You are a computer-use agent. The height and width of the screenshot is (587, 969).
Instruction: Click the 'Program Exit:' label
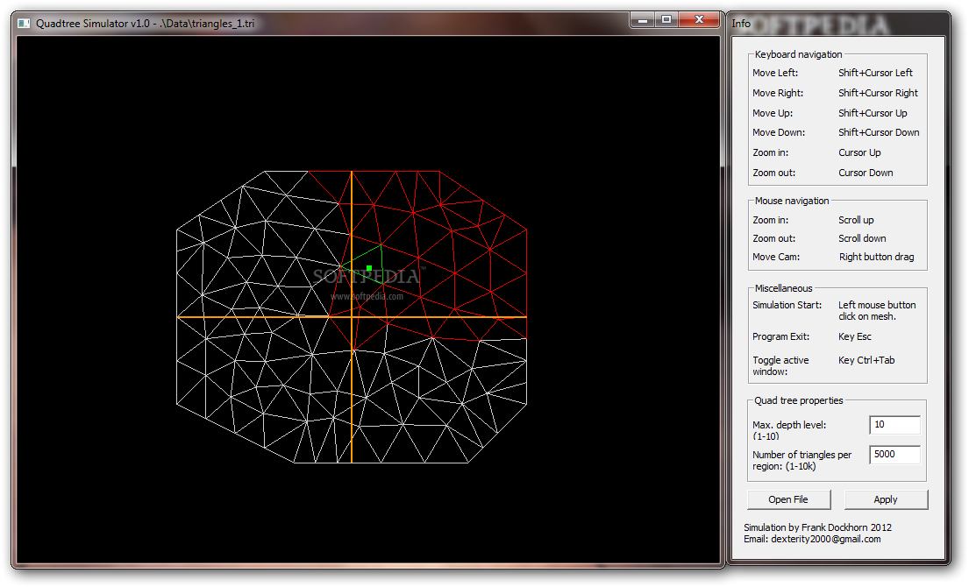point(780,337)
